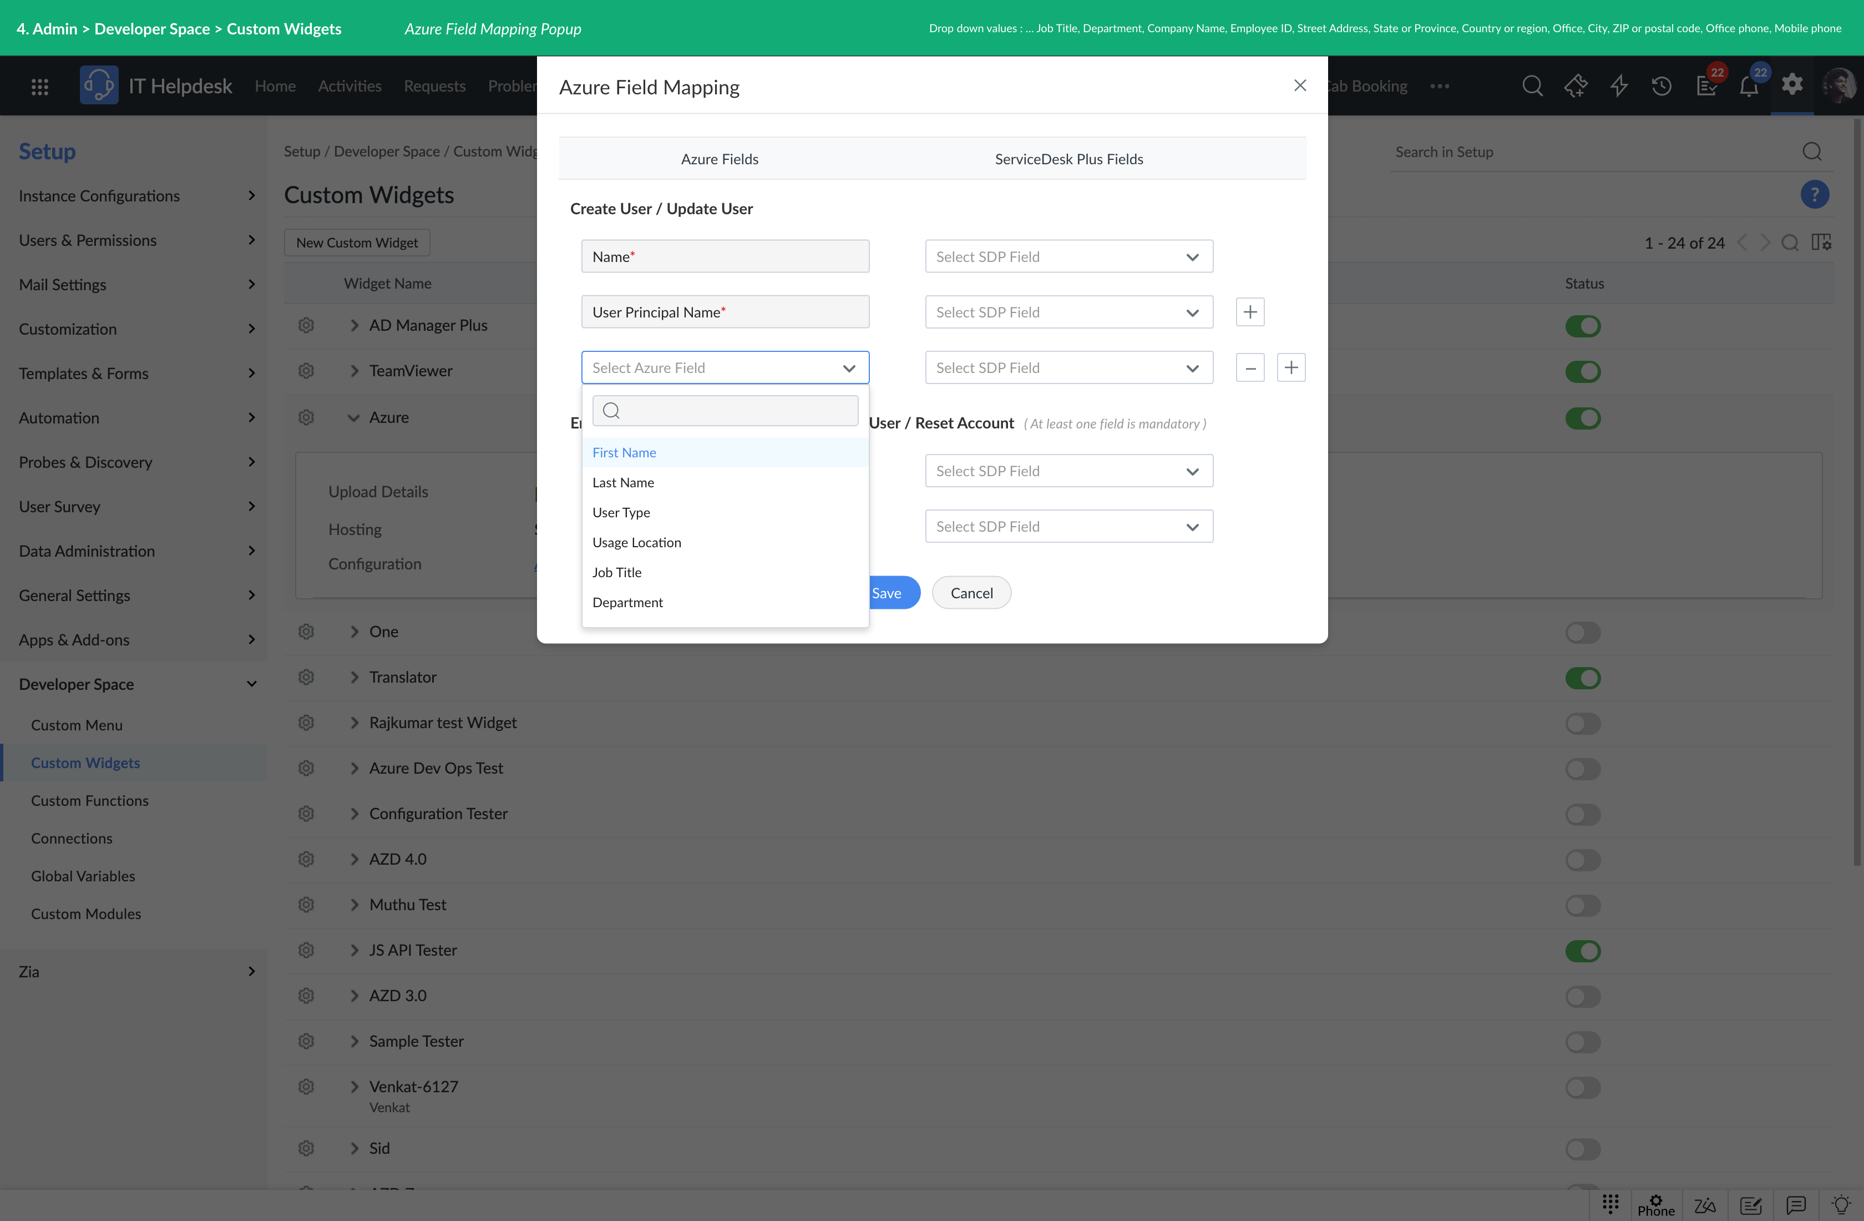Viewport: 1864px width, 1221px height.
Task: Open the column chooser settings icon
Action: tap(1821, 242)
